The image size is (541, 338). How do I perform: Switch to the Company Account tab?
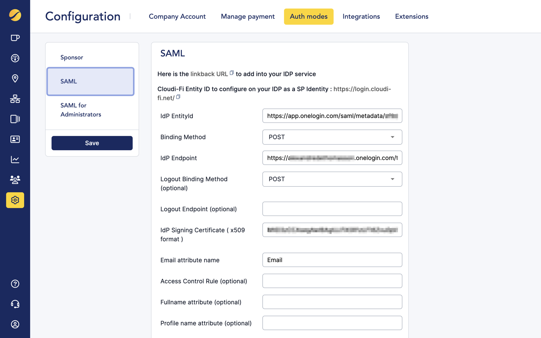[x=177, y=17]
